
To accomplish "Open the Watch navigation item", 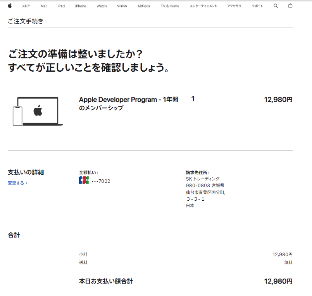I will tap(102, 6).
